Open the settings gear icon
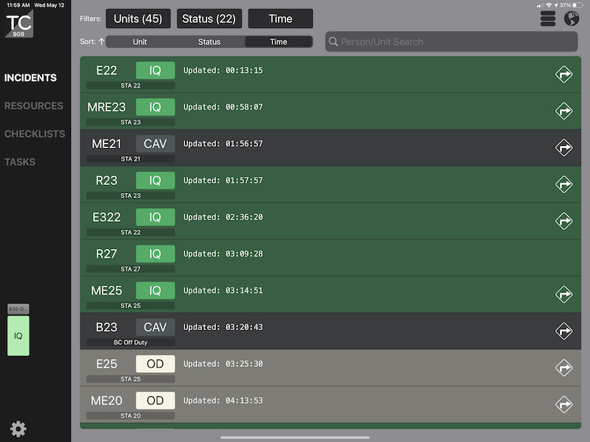Image resolution: width=590 pixels, height=442 pixels. tap(18, 429)
